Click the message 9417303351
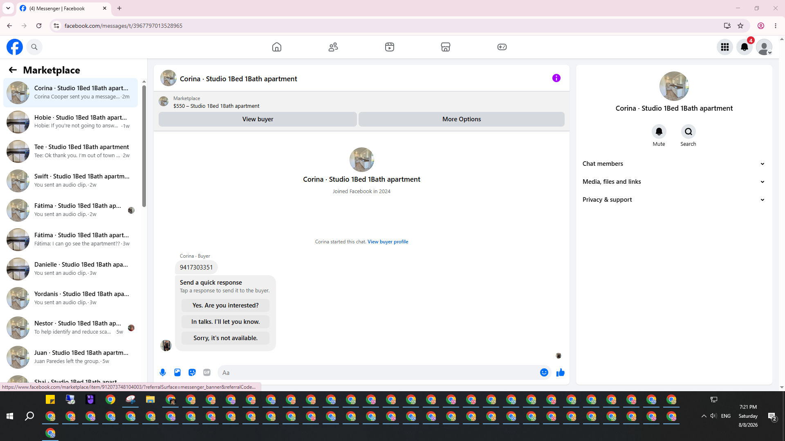This screenshot has height=441, width=785. pyautogui.click(x=196, y=267)
